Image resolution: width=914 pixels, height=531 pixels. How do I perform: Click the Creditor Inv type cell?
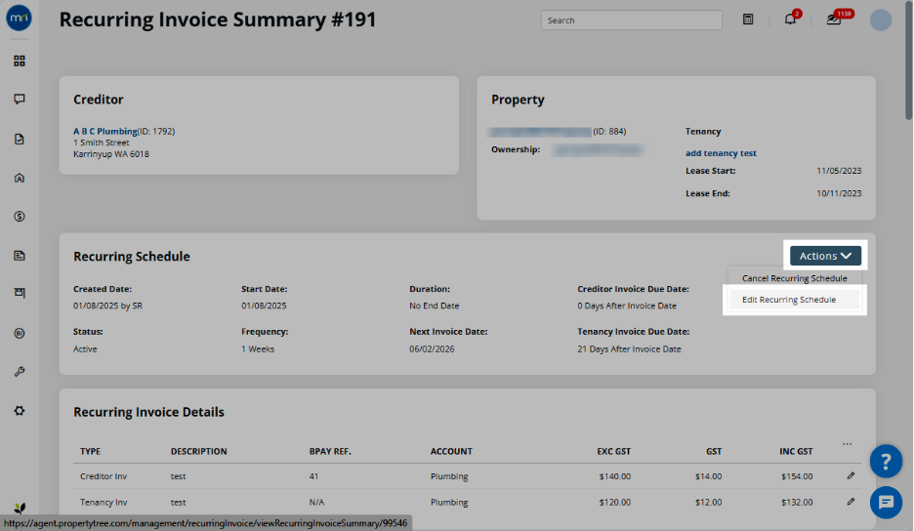[104, 476]
